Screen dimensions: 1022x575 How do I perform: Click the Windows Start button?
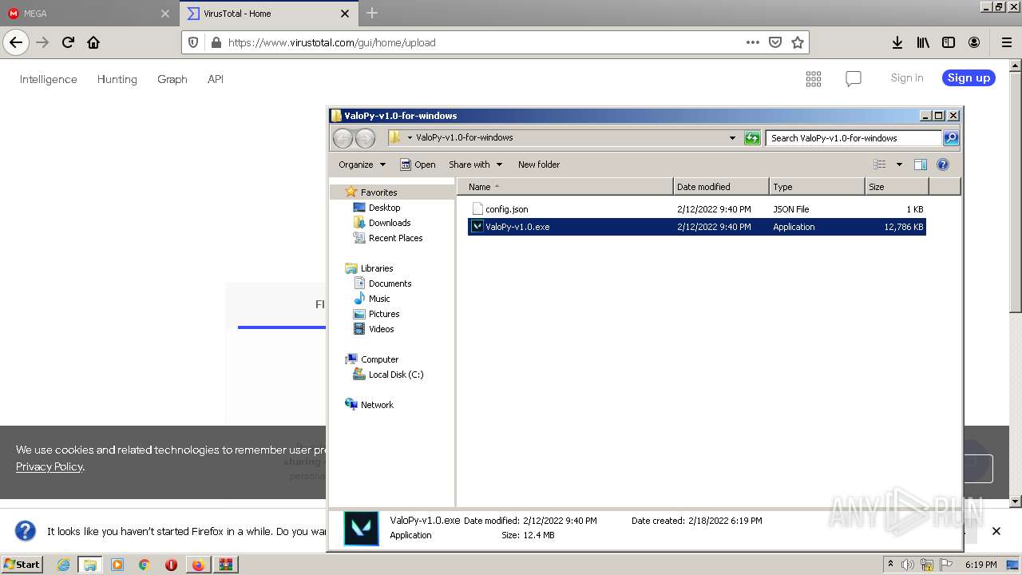[22, 565]
